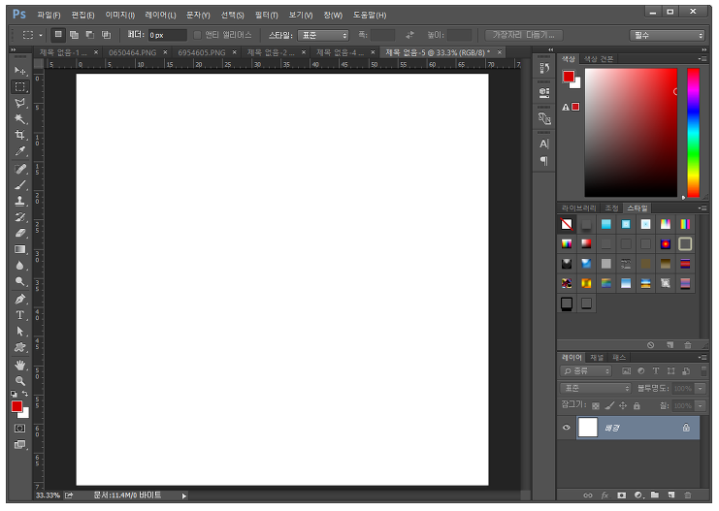Open the 필수 workspace dropdown
Image resolution: width=719 pixels, height=511 pixels.
pos(667,35)
